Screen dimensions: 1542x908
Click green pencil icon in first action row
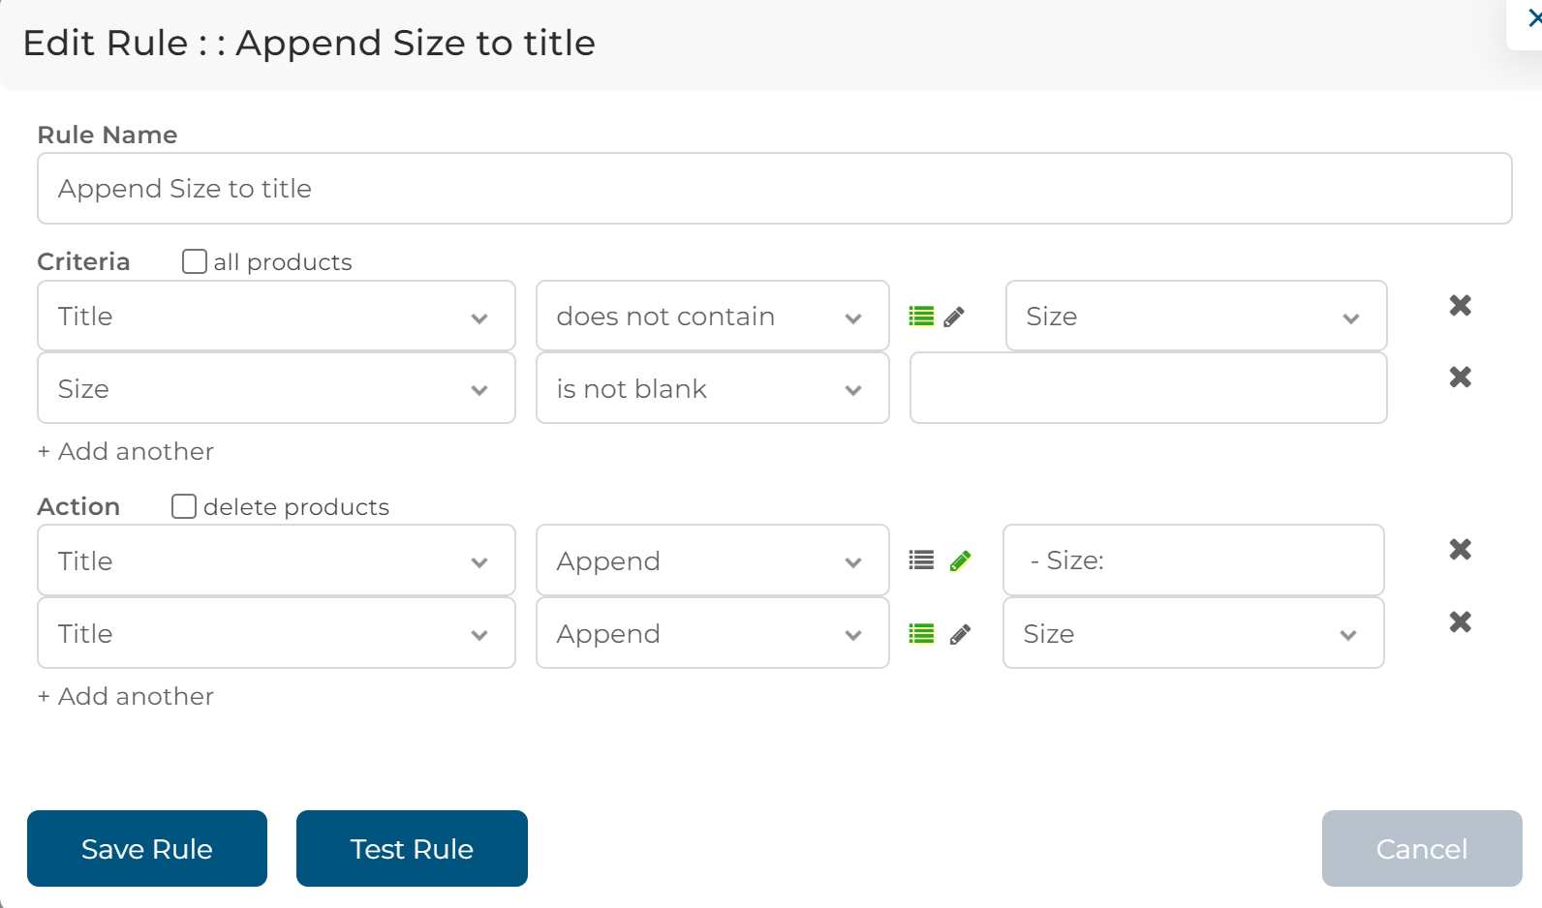(960, 560)
